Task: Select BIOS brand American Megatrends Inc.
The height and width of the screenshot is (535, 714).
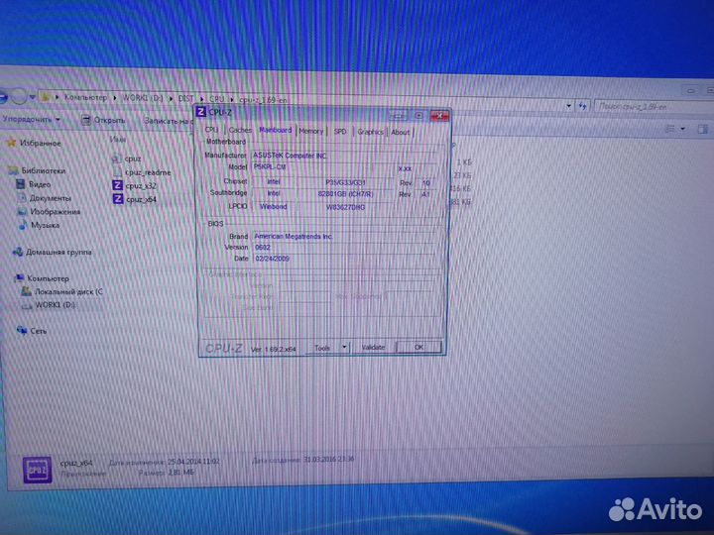Action: 344,236
